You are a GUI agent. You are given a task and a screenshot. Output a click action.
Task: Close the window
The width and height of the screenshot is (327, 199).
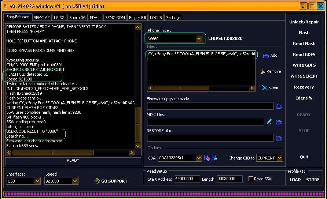tap(320, 6)
